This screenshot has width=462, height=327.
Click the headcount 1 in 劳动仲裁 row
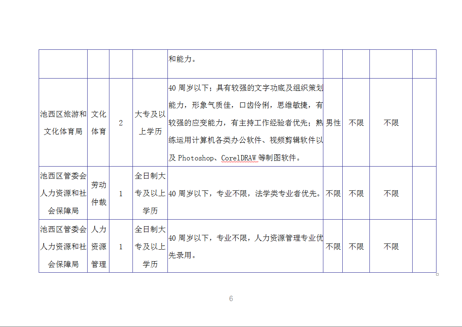click(x=121, y=193)
